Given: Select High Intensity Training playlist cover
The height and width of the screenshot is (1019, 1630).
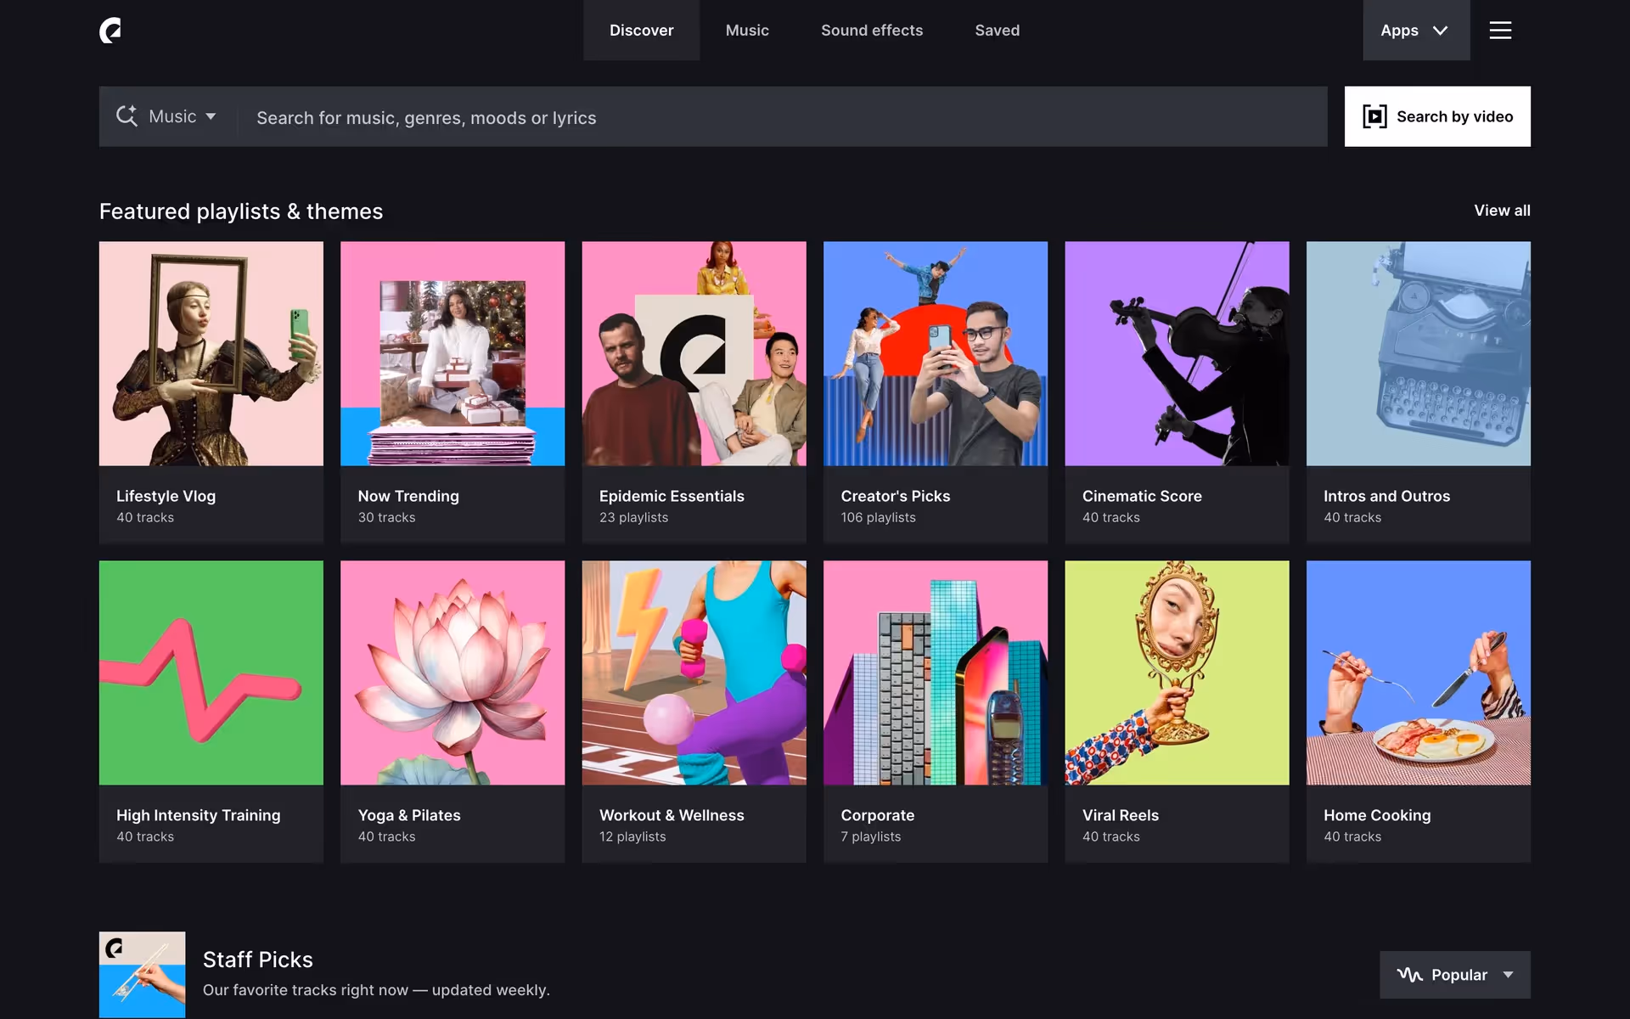Looking at the screenshot, I should click(211, 673).
